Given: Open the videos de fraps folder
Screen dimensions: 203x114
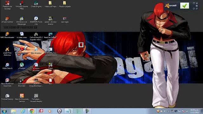Looking at the screenshot, I should (50, 4).
